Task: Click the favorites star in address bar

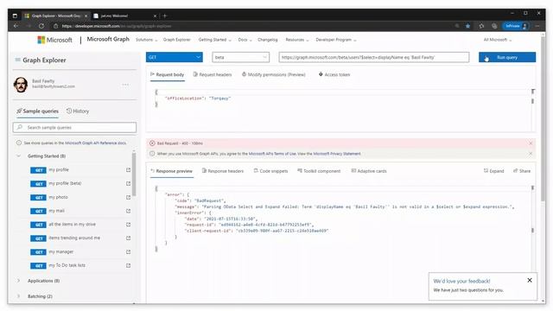Action: [x=467, y=26]
